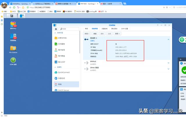Open the Manage dropdown button
Image resolution: width=186 pixels, height=117 pixels.
click(x=117, y=34)
